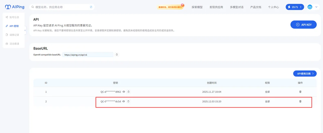Open 探索模型 menu
The image size is (323, 133).
tap(197, 7)
